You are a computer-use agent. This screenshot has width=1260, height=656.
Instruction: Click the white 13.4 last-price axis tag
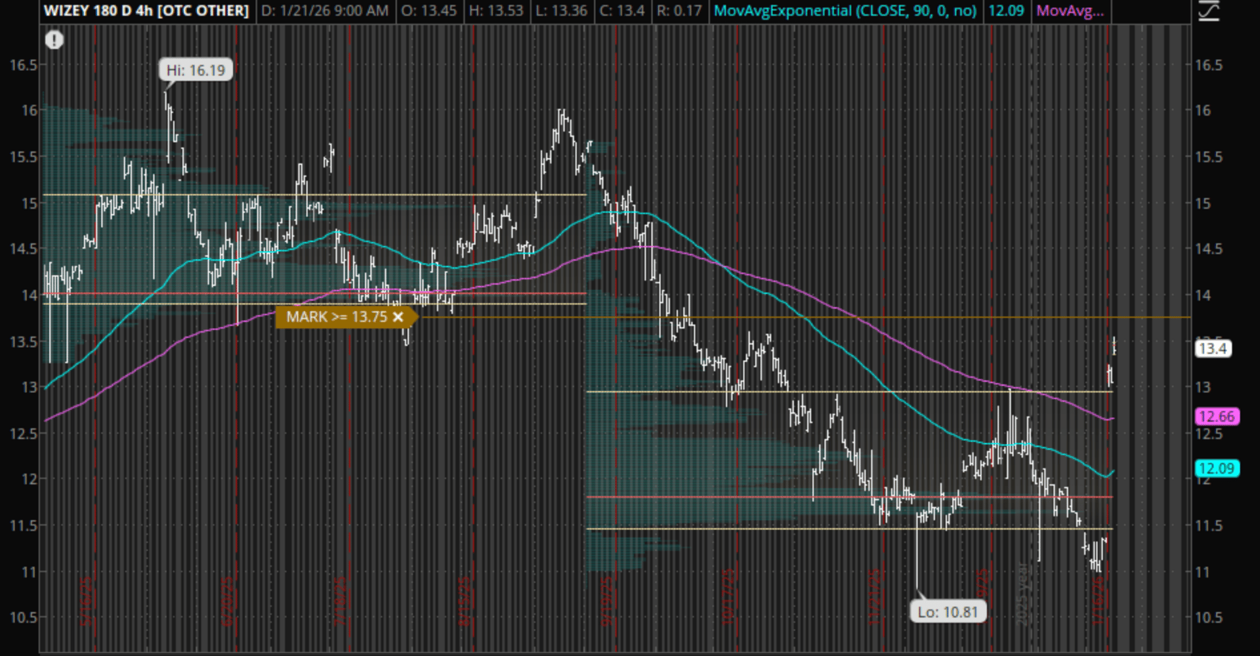tap(1213, 348)
